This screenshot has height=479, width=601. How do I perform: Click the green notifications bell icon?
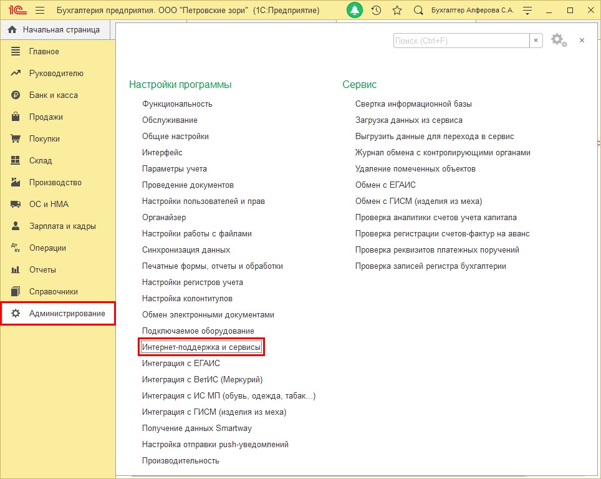pyautogui.click(x=355, y=11)
